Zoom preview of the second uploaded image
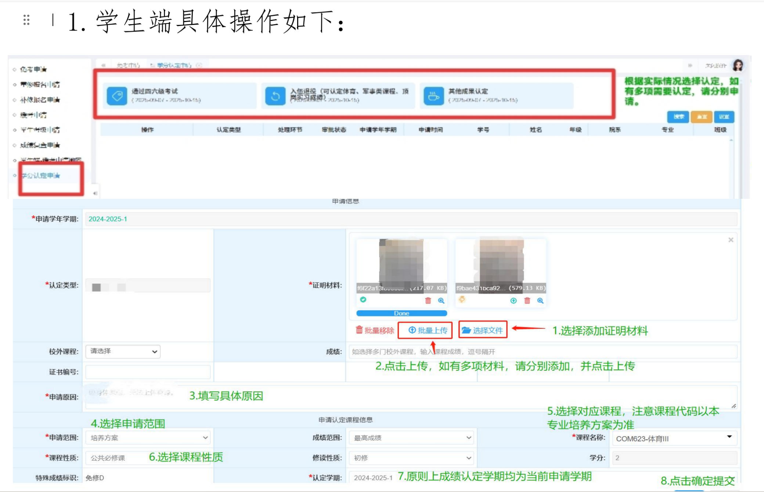The image size is (764, 492). click(540, 301)
